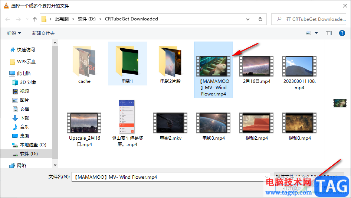Go up one folder level

(35, 19)
